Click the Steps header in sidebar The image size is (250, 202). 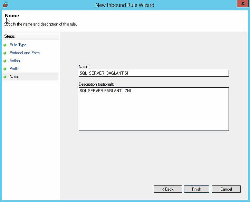click(x=10, y=36)
